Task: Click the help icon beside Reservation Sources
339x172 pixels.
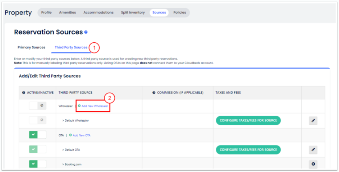Action: coord(86,32)
